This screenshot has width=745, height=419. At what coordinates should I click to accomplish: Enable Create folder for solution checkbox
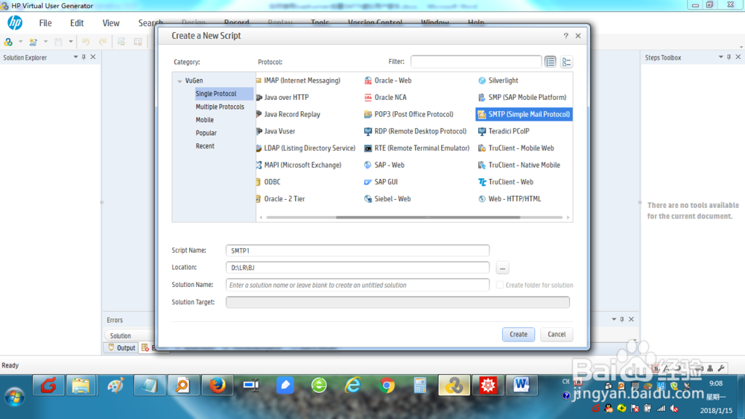tap(500, 285)
